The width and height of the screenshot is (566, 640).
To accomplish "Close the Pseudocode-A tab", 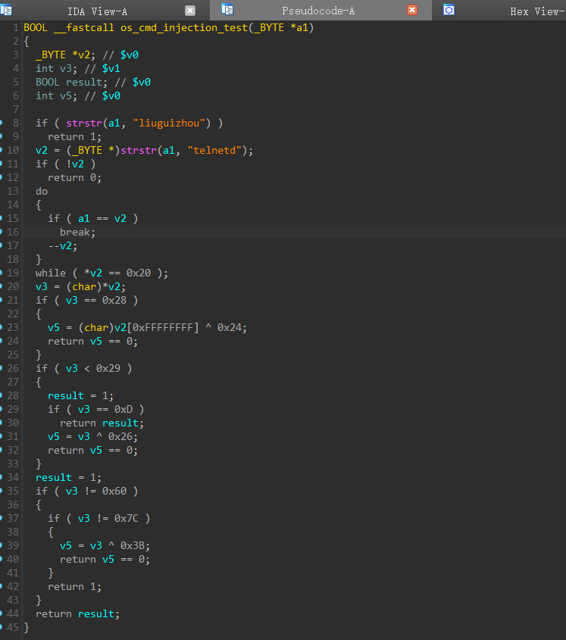I will [412, 10].
